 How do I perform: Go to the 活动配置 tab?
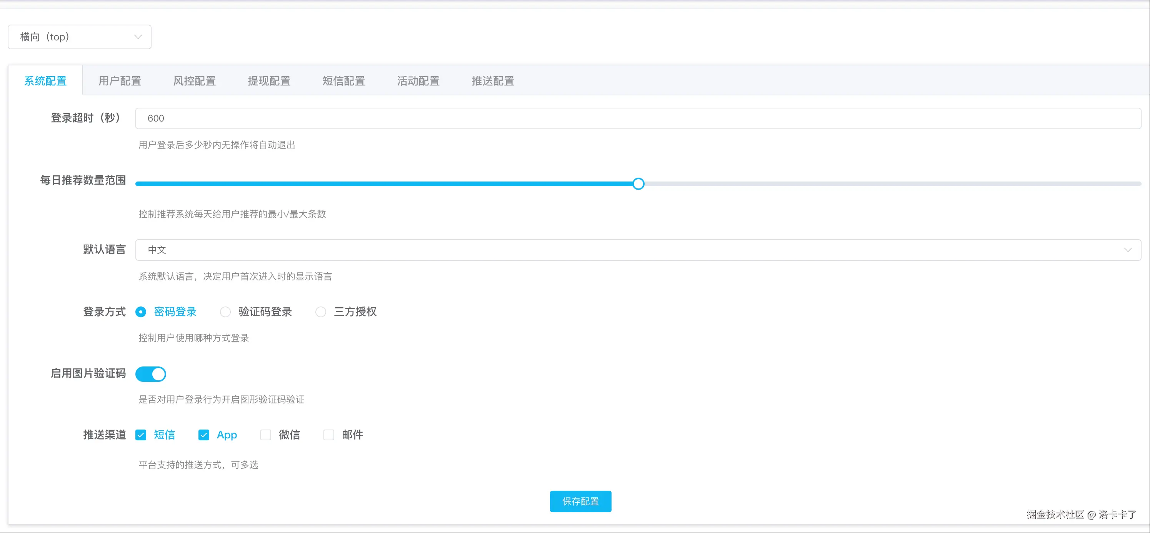coord(418,81)
